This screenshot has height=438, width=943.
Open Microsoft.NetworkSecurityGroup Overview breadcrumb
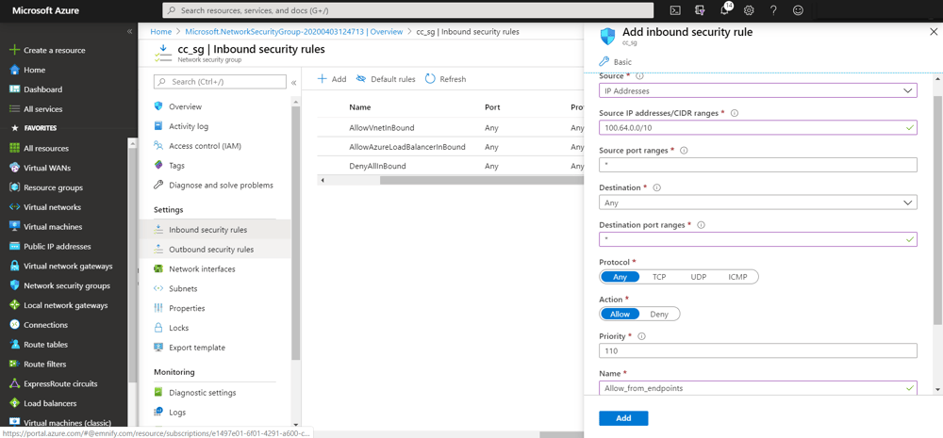(x=294, y=32)
